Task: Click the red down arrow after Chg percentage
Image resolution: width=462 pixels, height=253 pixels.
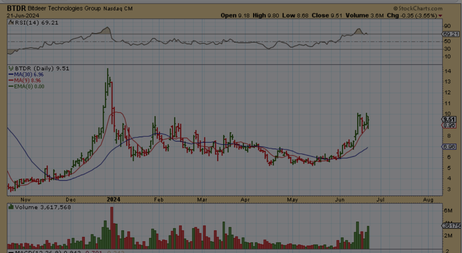Action: point(440,16)
